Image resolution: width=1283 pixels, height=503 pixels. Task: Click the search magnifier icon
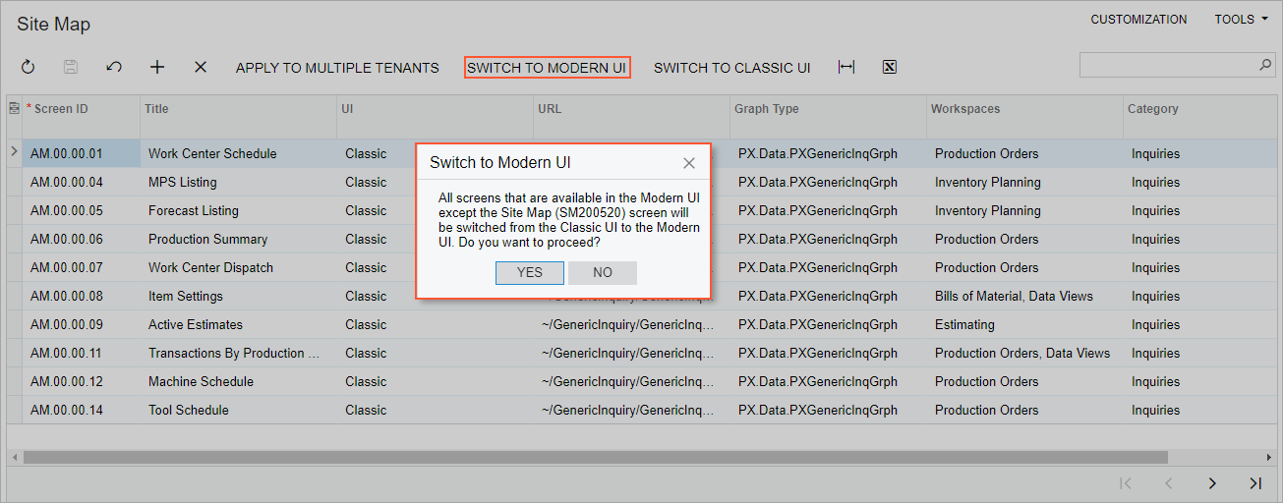pyautogui.click(x=1265, y=65)
